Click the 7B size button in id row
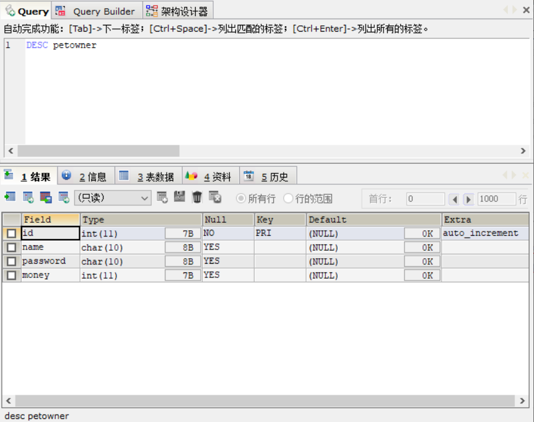The width and height of the screenshot is (534, 422). click(183, 233)
